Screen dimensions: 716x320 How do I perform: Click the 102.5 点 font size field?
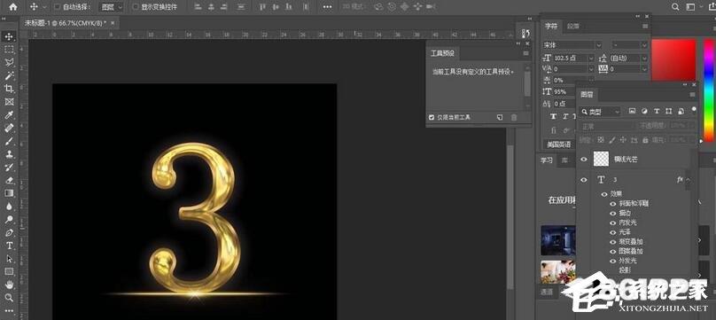[570, 58]
